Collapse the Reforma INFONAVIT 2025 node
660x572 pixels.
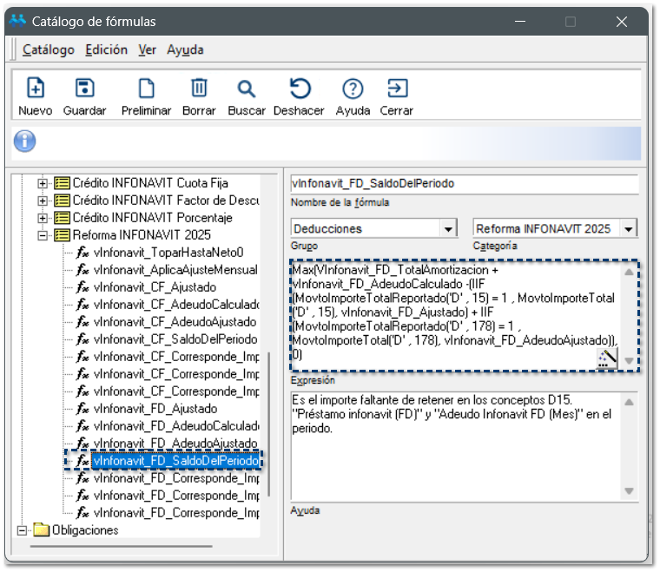tap(42, 235)
